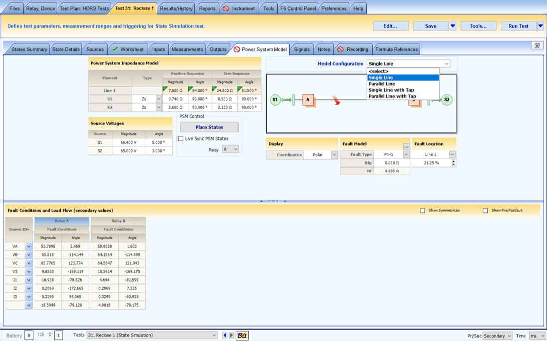Screen dimensions: 547x341
Task: Select relay A block in the line diagram
Action: coord(308,100)
